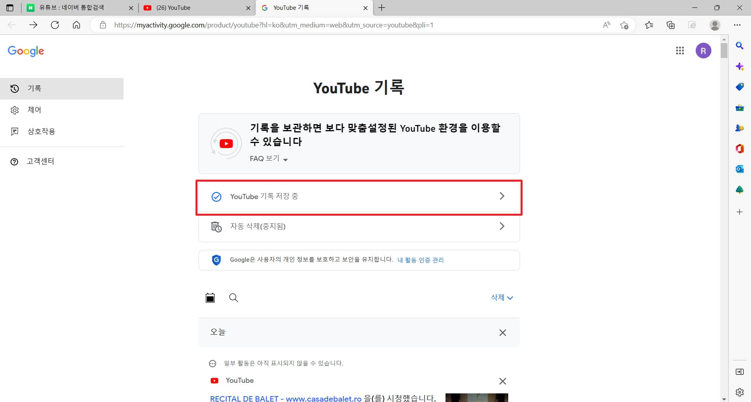Open Outlook in the Edge sidebar
751x402 pixels.
click(740, 169)
